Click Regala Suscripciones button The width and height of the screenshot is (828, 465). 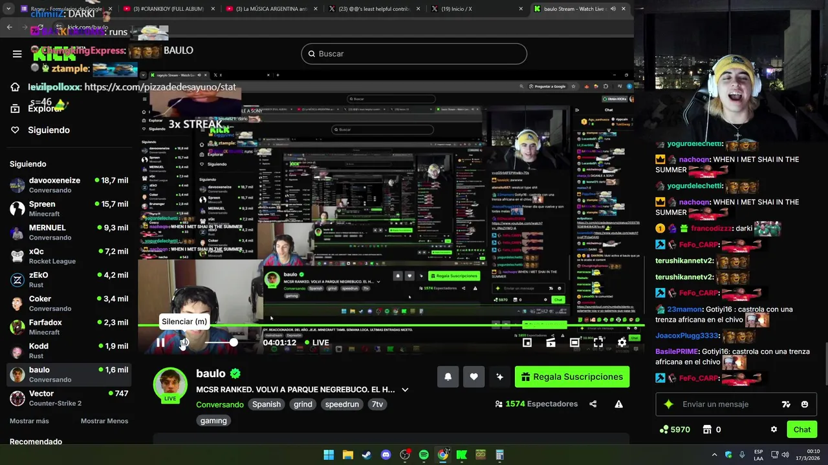tap(572, 377)
